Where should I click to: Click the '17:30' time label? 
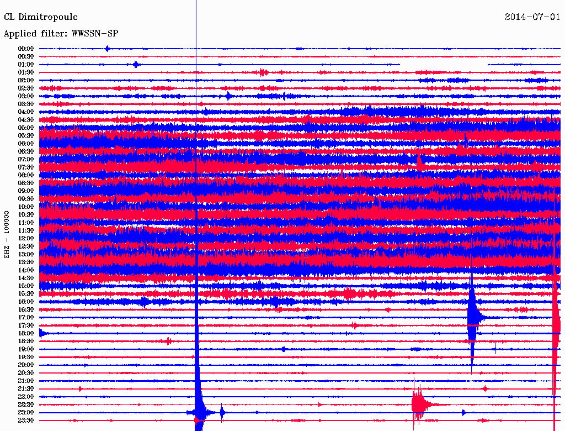point(26,325)
